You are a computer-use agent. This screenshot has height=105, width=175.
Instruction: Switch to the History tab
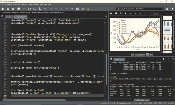tap(147, 100)
